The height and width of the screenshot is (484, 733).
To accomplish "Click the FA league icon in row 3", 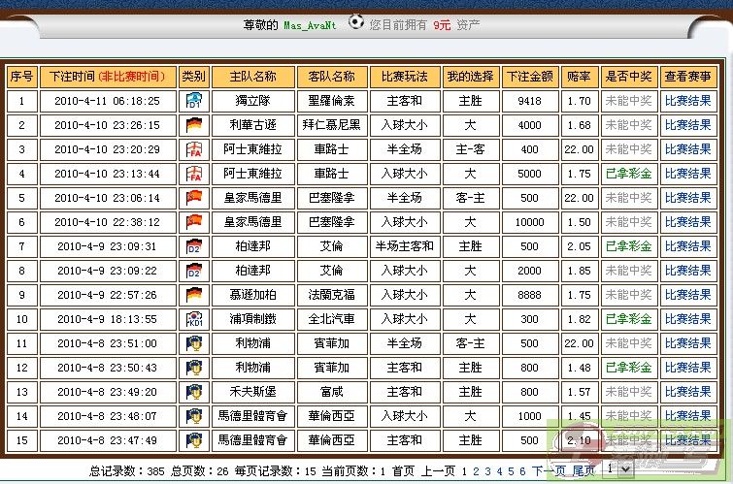I will pyautogui.click(x=194, y=148).
